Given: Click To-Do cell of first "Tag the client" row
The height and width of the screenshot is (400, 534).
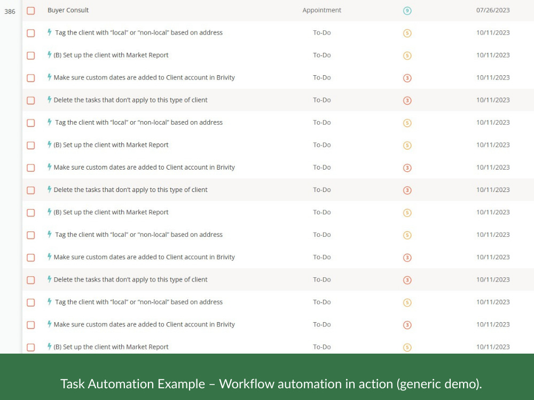Looking at the screenshot, I should (322, 33).
